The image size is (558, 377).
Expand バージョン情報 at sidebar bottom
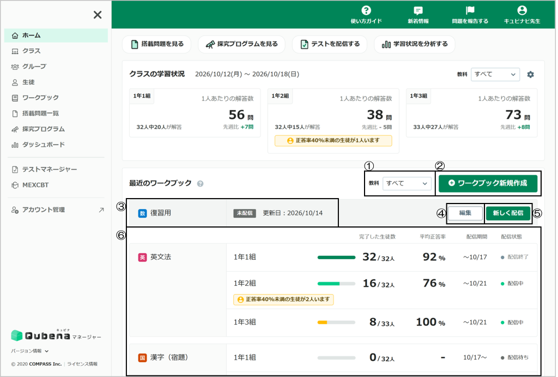pos(29,351)
